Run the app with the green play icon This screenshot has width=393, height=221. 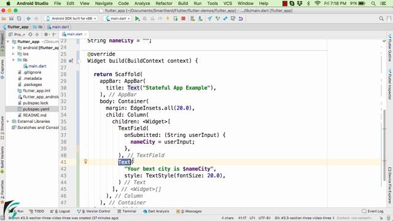pyautogui.click(x=137, y=18)
